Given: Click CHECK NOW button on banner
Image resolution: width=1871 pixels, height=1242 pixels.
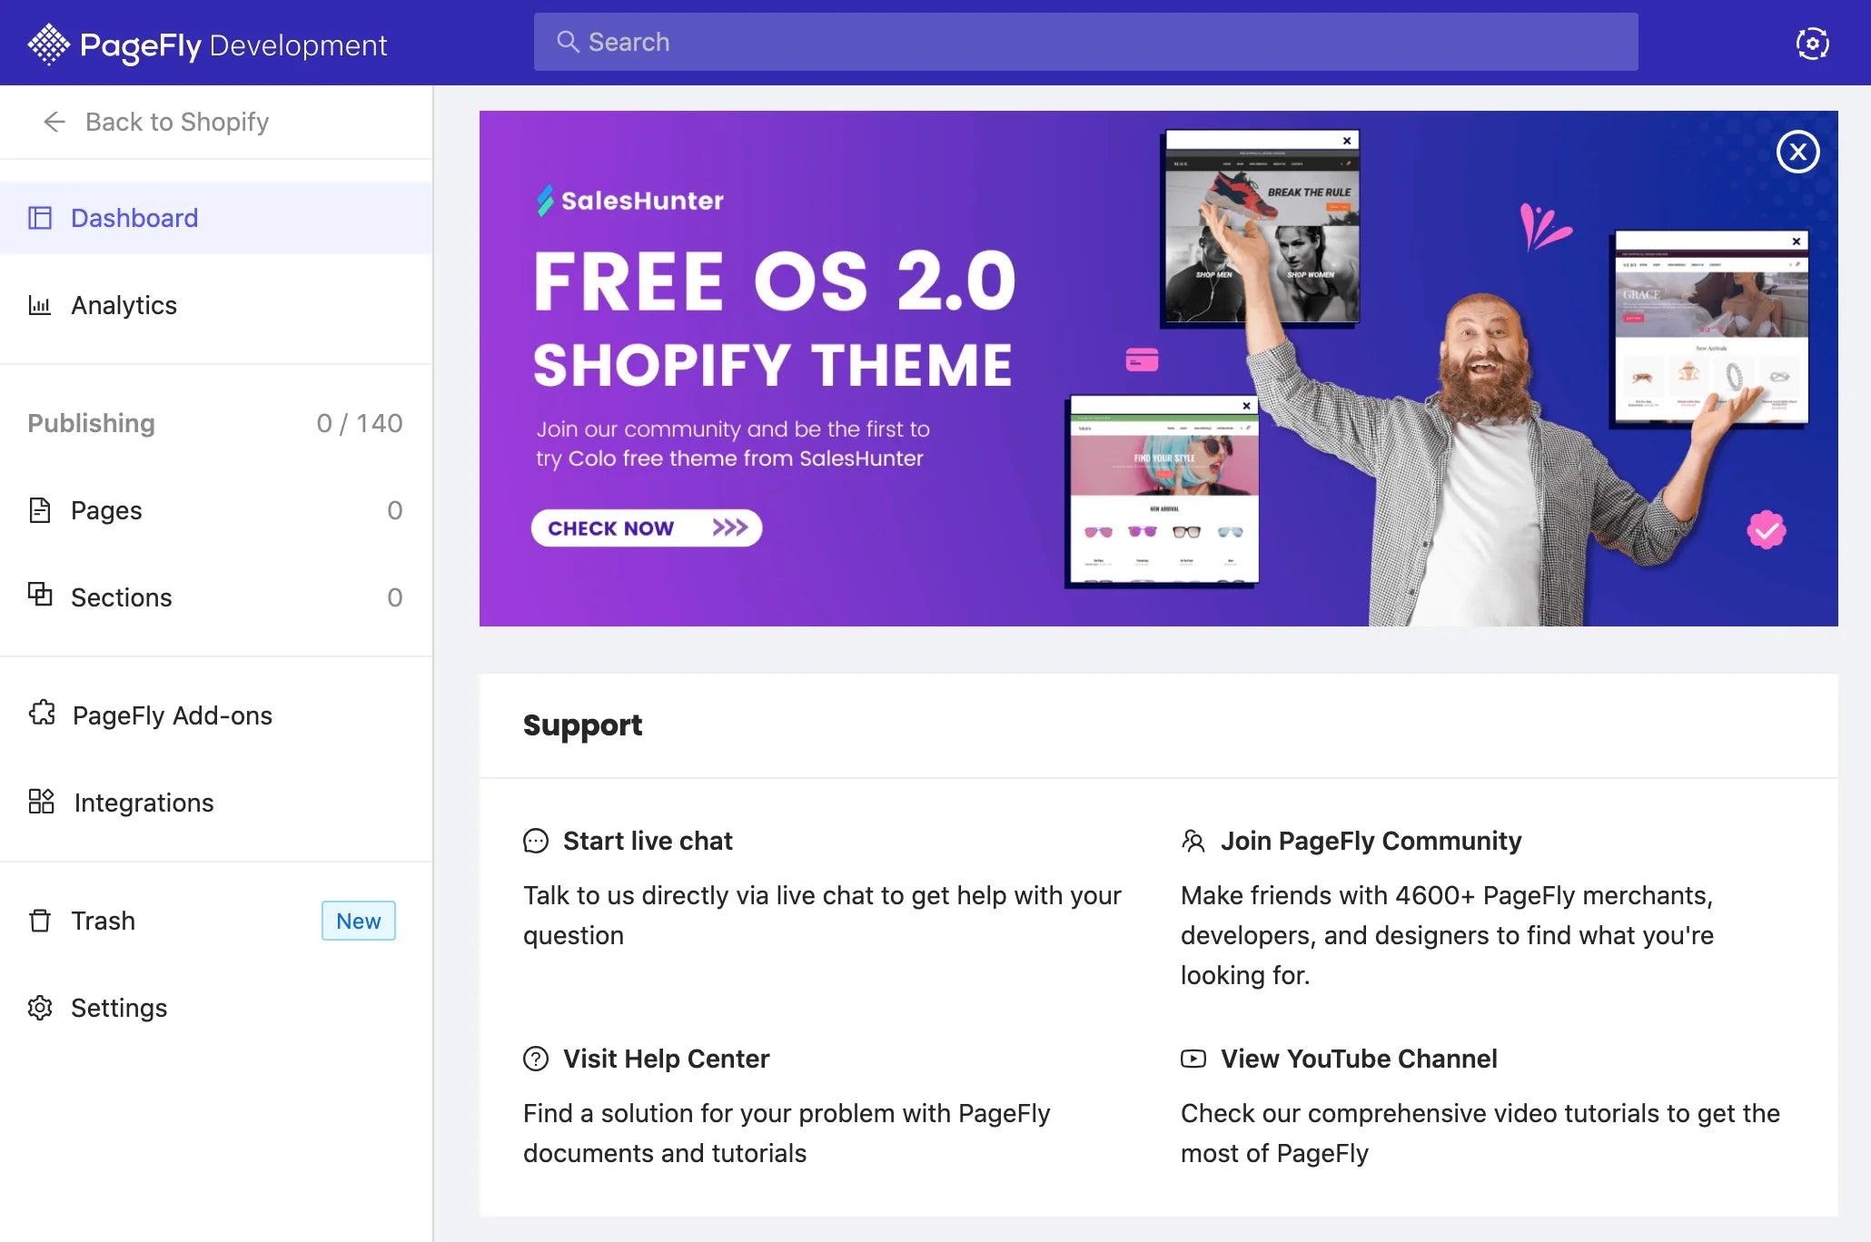Looking at the screenshot, I should coord(645,527).
